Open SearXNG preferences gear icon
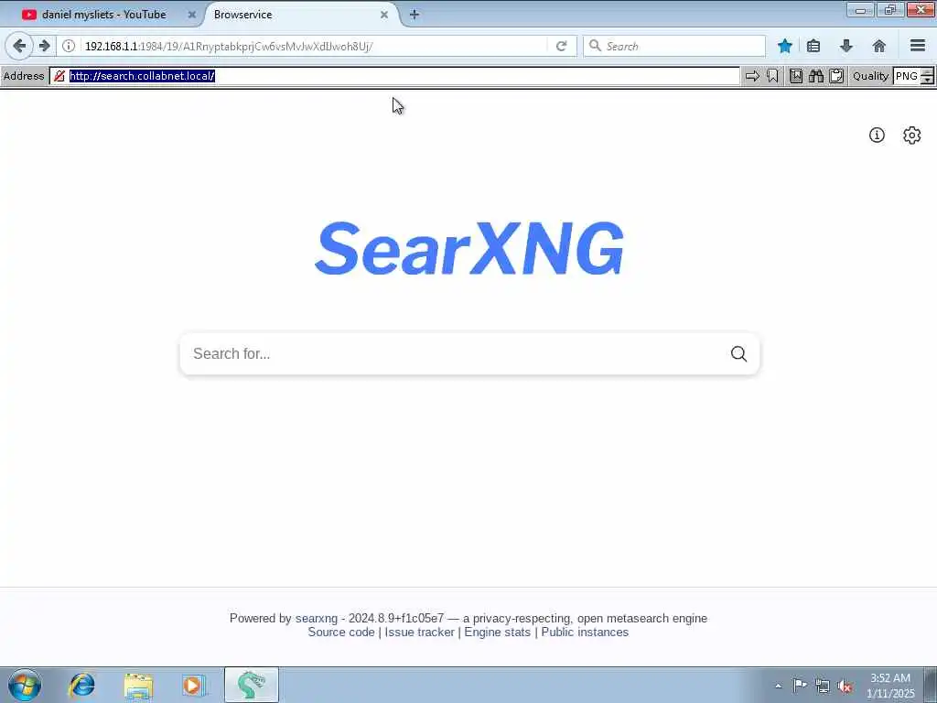This screenshot has width=937, height=703. [912, 135]
